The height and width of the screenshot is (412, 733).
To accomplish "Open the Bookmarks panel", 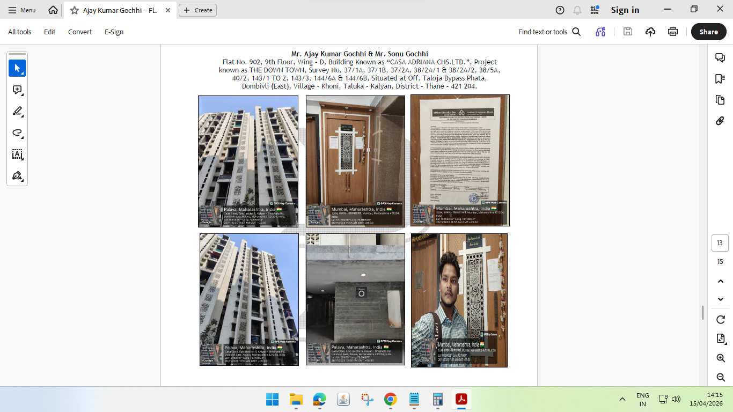I will [x=720, y=79].
